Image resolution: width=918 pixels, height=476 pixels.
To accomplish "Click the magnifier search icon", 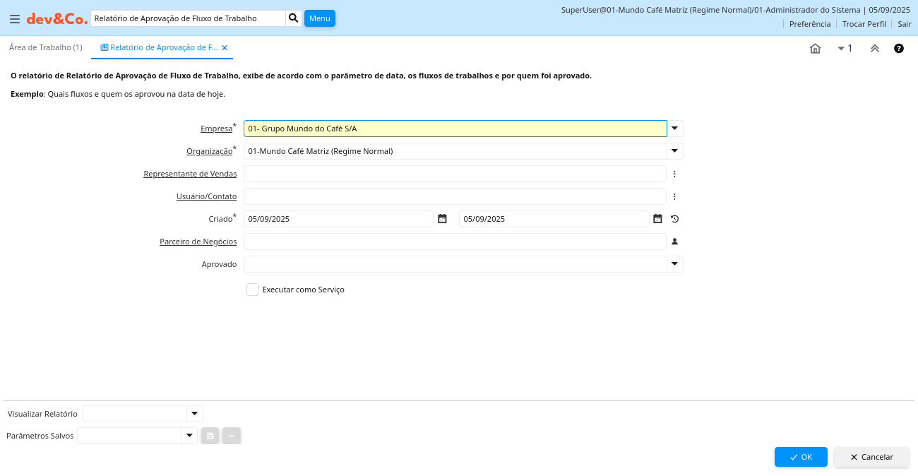I will [294, 18].
